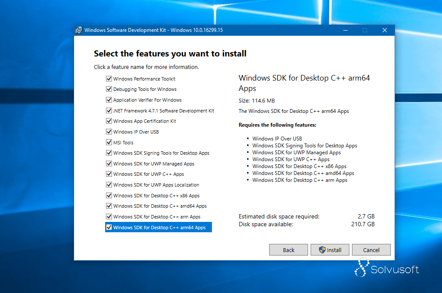Click the 'Windows SDK for Desktop C++ x86 Apps' bullet in requirements
Screen dimensions: 442x293
pos(299,166)
